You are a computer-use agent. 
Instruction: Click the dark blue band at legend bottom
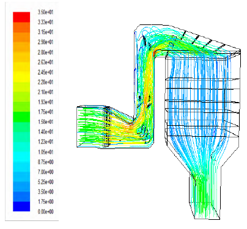pyautogui.click(x=21, y=206)
